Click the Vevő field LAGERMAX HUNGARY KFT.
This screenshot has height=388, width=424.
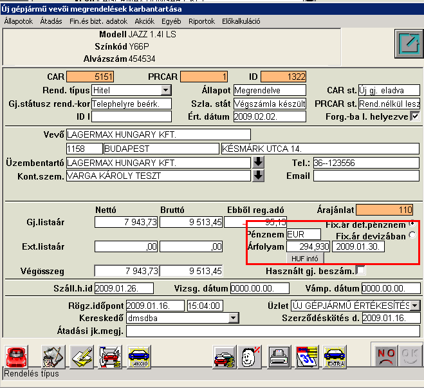pos(158,134)
